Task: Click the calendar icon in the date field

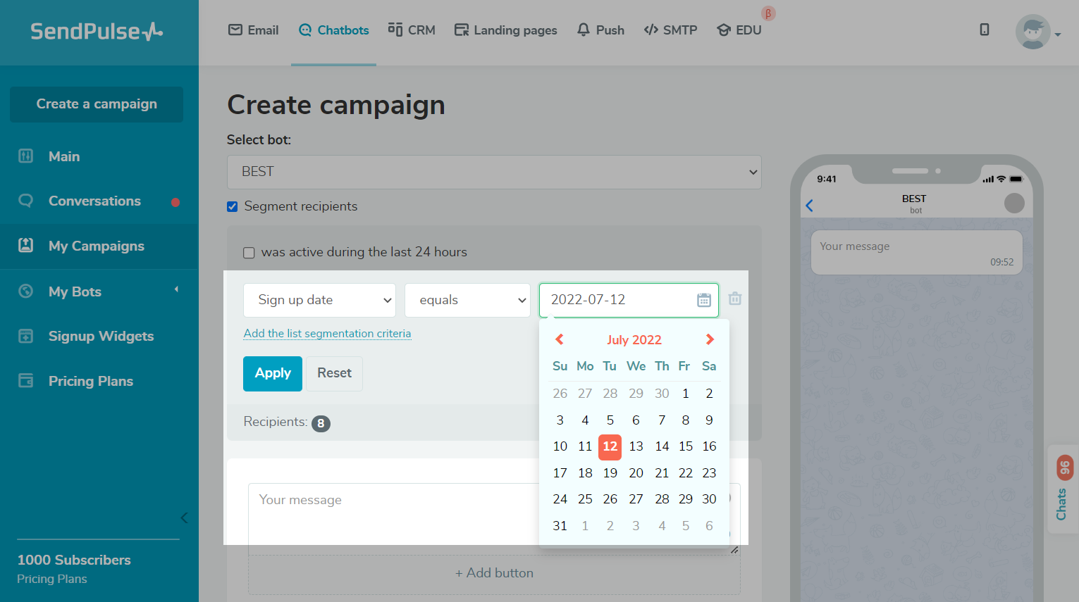Action: pyautogui.click(x=704, y=300)
